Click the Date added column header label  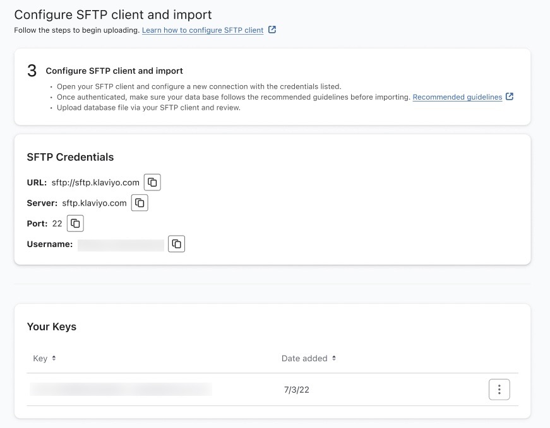(304, 358)
